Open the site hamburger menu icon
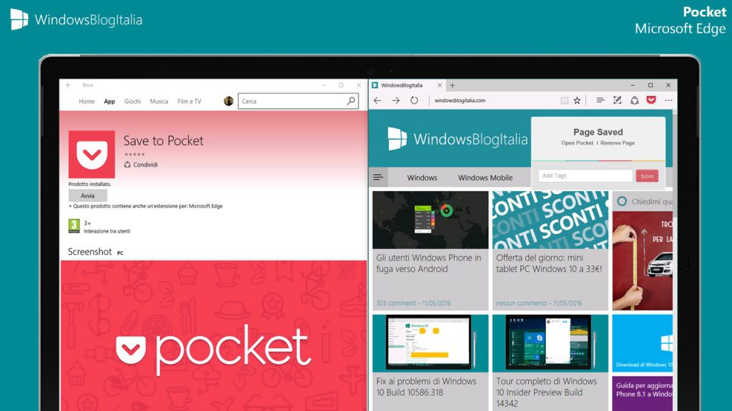 pos(378,178)
